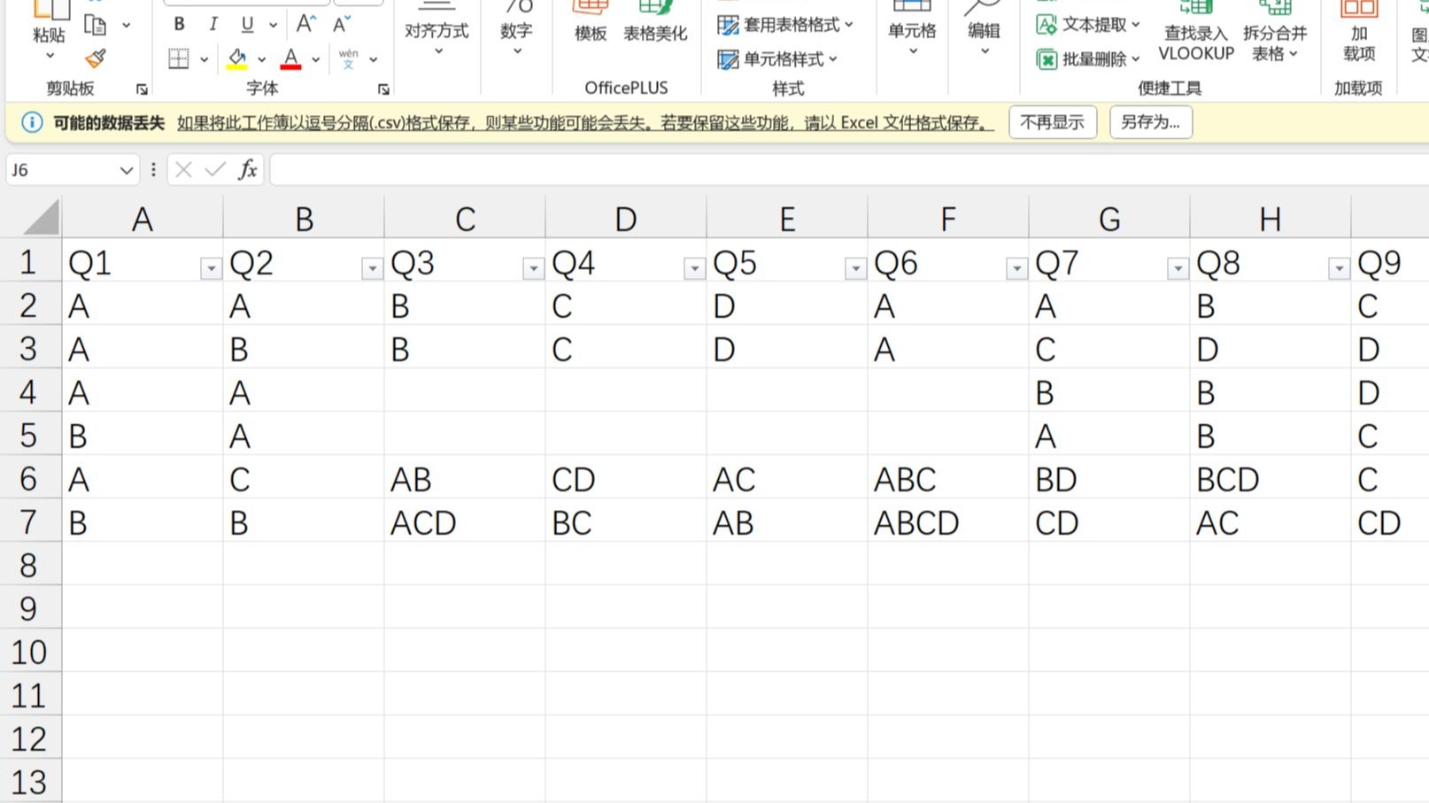This screenshot has width=1429, height=803.
Task: Click the red font color icon
Action: [x=290, y=58]
